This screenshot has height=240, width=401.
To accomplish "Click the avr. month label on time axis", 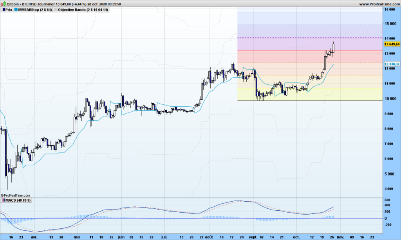I will (34, 237).
